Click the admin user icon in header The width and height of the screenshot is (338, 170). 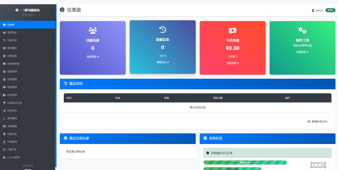pyautogui.click(x=313, y=10)
